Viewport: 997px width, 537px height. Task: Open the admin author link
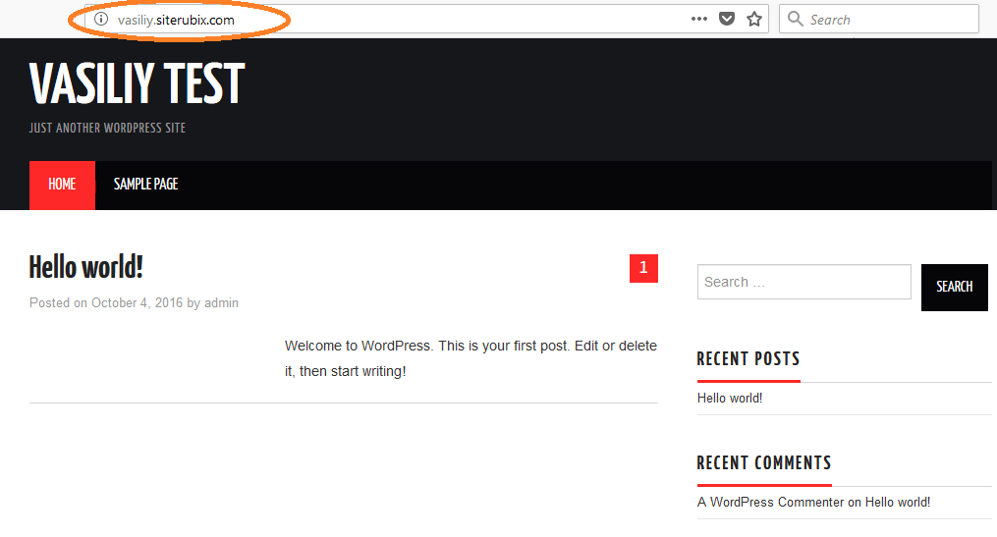coord(221,303)
